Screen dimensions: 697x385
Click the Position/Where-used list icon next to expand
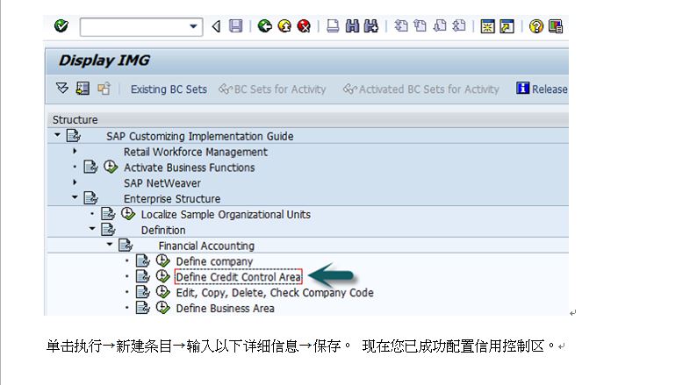coord(83,89)
